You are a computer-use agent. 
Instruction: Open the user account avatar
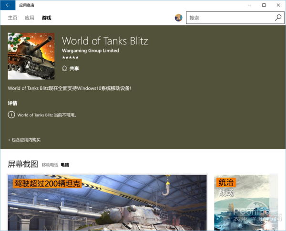[x=178, y=18]
